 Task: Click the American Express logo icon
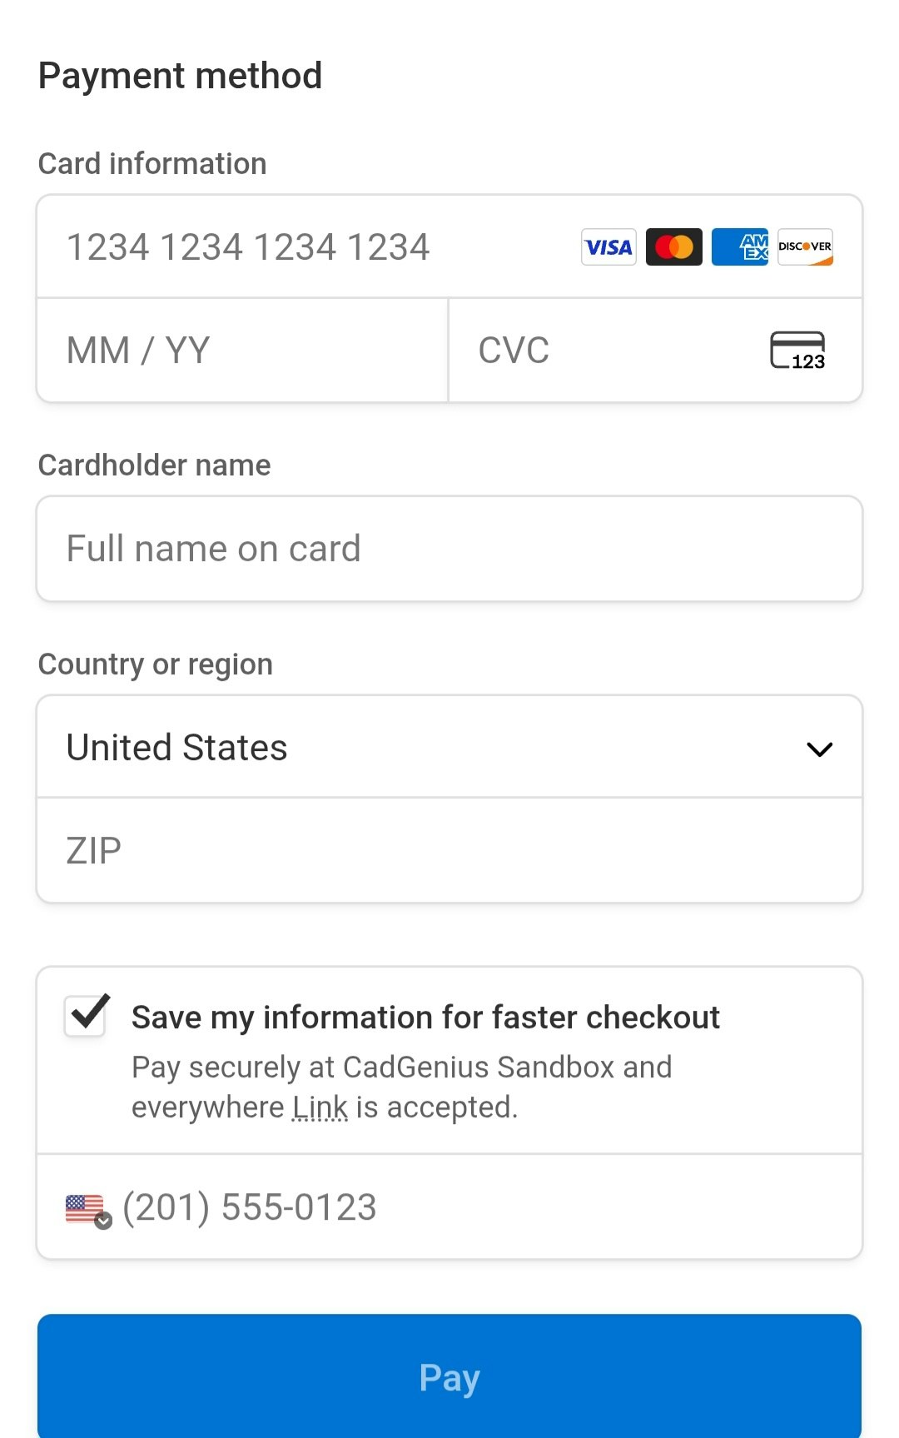[740, 246]
